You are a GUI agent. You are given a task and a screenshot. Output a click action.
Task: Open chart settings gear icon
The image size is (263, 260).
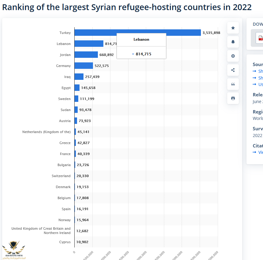click(x=233, y=56)
